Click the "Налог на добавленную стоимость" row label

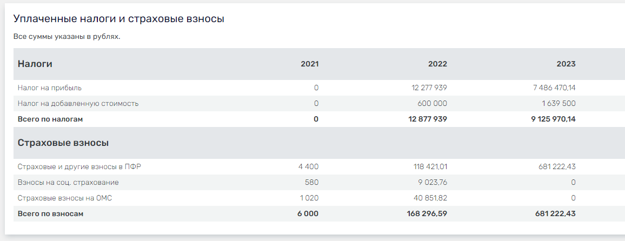click(x=78, y=103)
